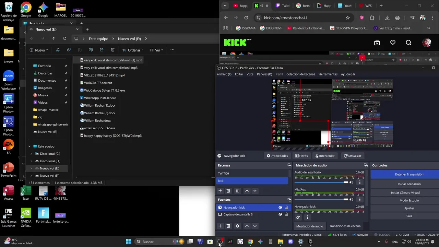Click the Delete icon in File Explorer toolbar
The image size is (439, 247).
coord(112,50)
